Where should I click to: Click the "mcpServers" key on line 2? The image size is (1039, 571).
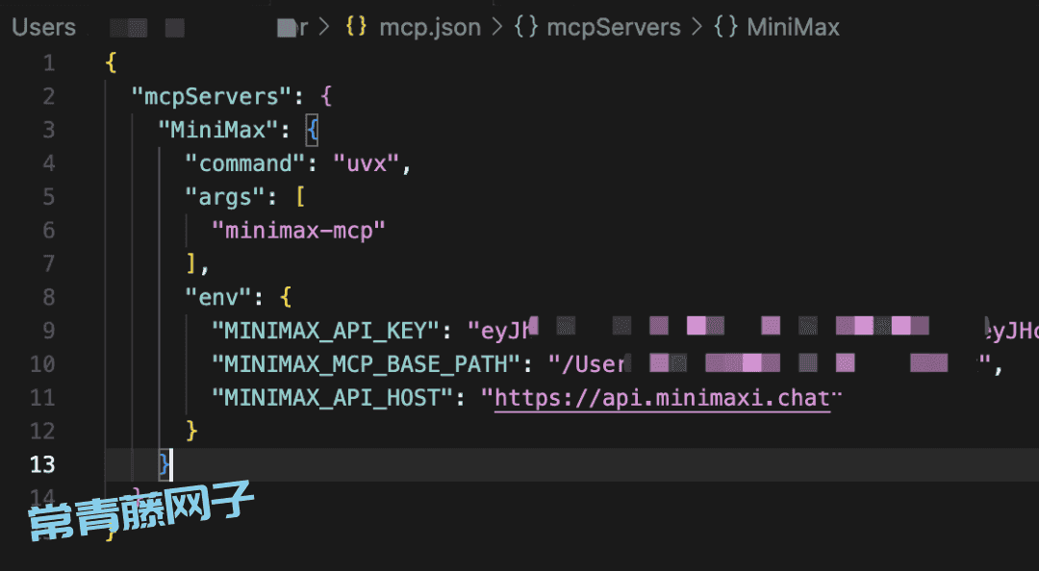tap(212, 97)
